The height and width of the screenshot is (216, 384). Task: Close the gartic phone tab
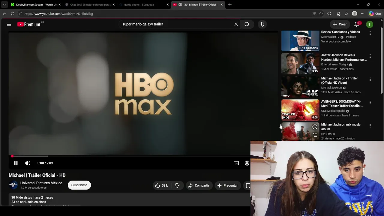(x=168, y=4)
